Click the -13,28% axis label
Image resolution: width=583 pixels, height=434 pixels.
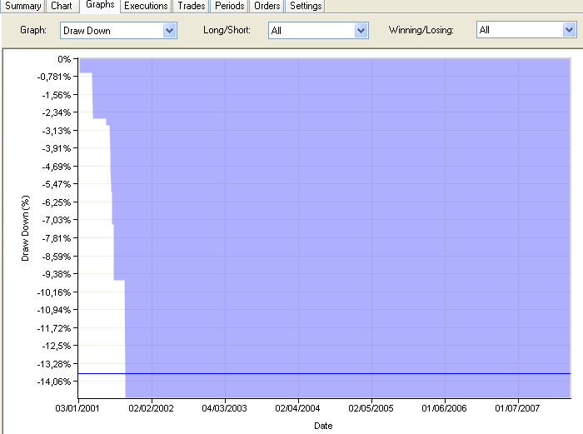(x=54, y=364)
